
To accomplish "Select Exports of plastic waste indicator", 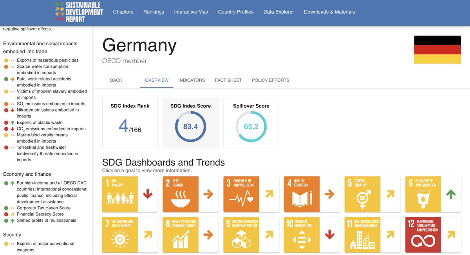I will [40, 123].
